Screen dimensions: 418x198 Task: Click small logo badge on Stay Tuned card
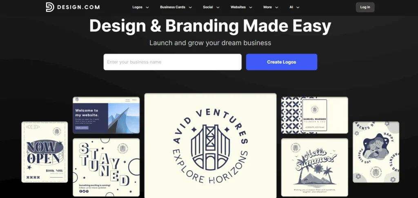[122, 149]
